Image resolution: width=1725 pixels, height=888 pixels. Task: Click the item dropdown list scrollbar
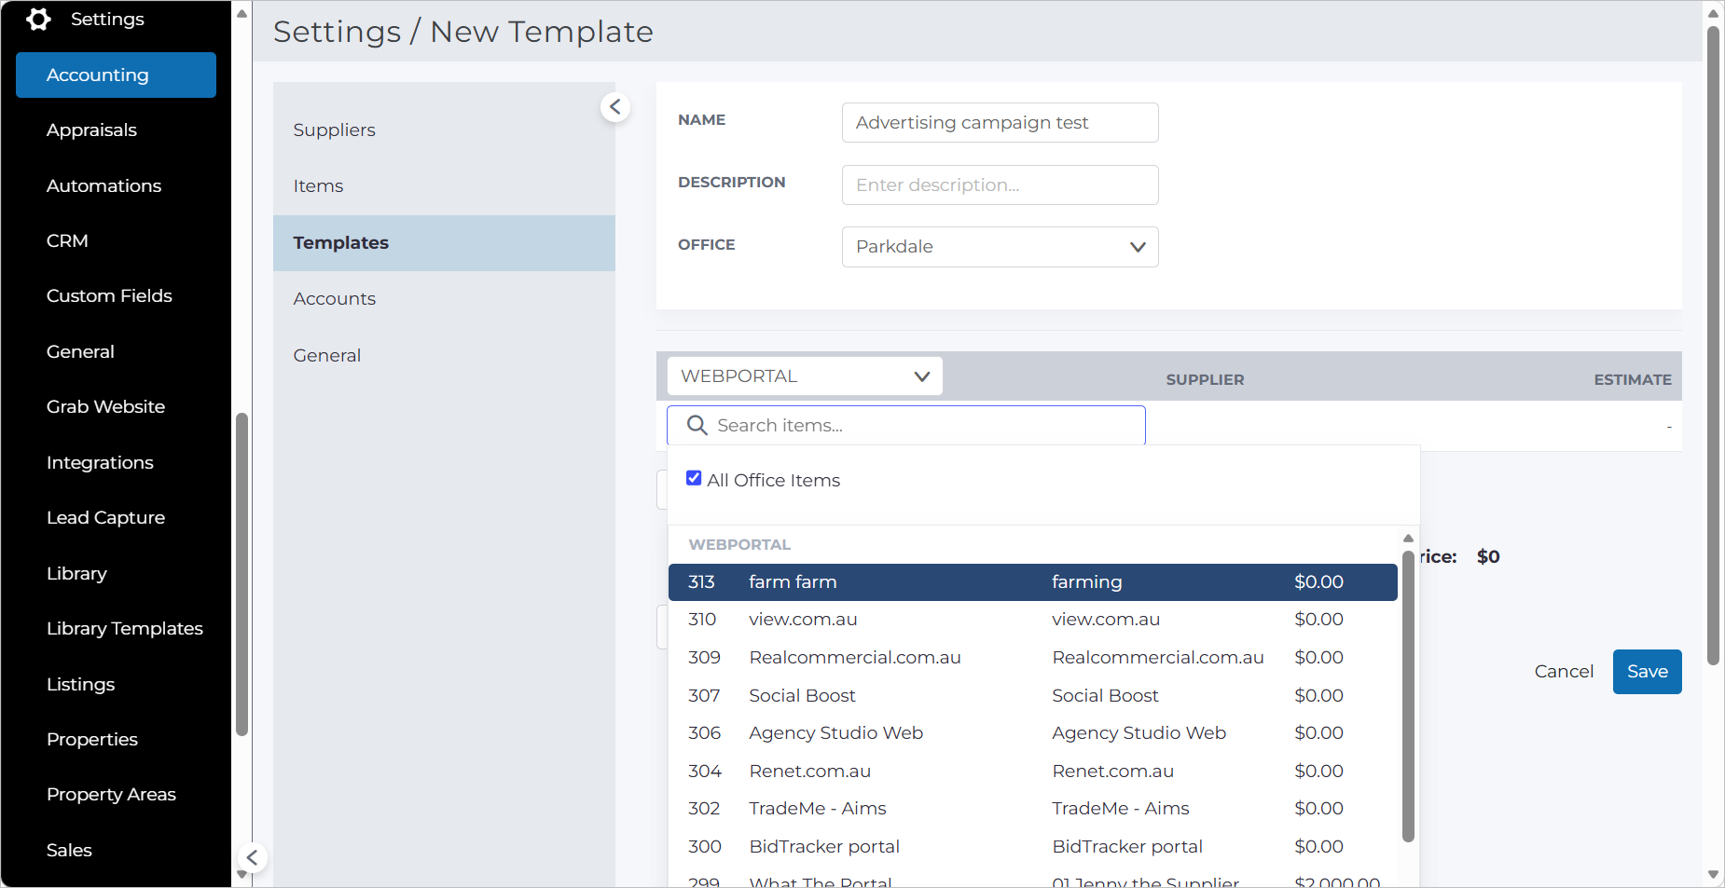pos(1408,696)
